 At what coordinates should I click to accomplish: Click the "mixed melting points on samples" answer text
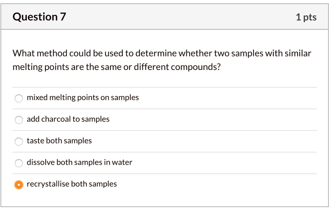click(x=83, y=98)
